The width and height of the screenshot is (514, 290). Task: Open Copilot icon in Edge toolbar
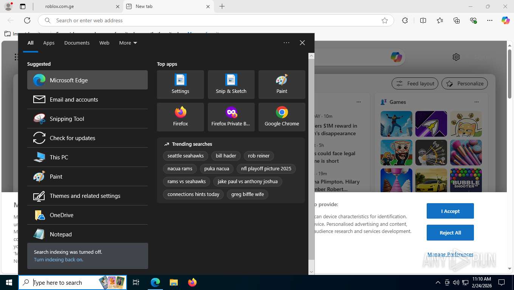coord(506,20)
